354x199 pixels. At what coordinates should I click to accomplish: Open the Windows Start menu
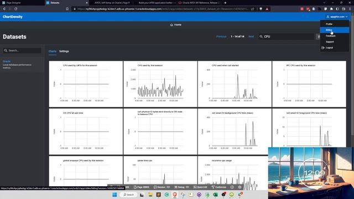click(114, 195)
